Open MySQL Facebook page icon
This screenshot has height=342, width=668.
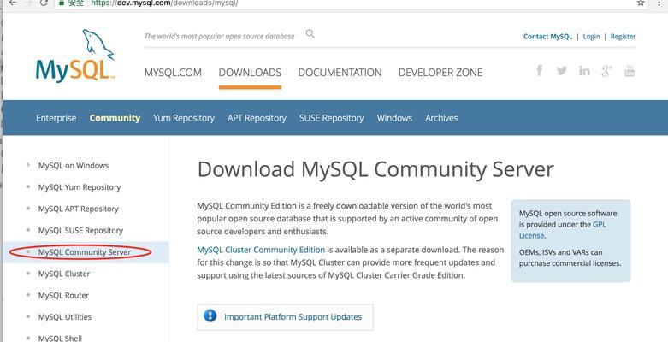(540, 70)
